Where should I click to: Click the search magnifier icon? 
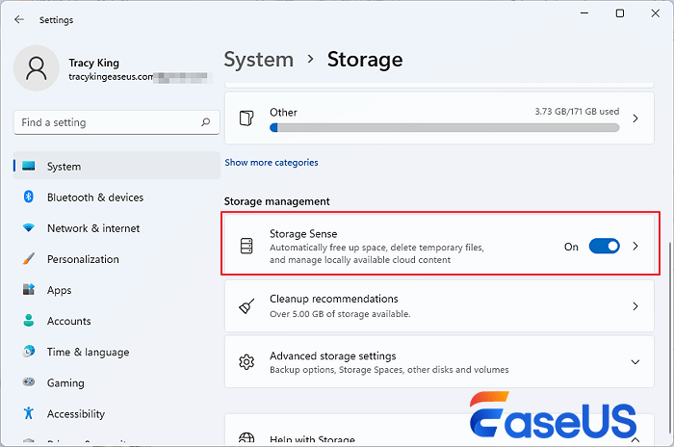point(205,123)
